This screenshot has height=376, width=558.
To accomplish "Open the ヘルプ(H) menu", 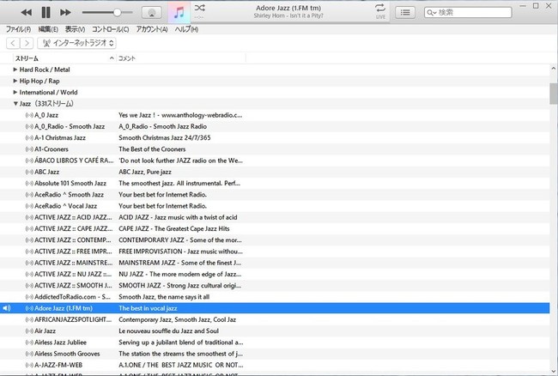I will tap(186, 29).
